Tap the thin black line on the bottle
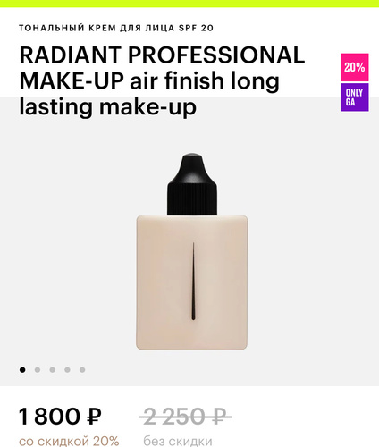Viewport: 379px width, 447px height. point(193,282)
